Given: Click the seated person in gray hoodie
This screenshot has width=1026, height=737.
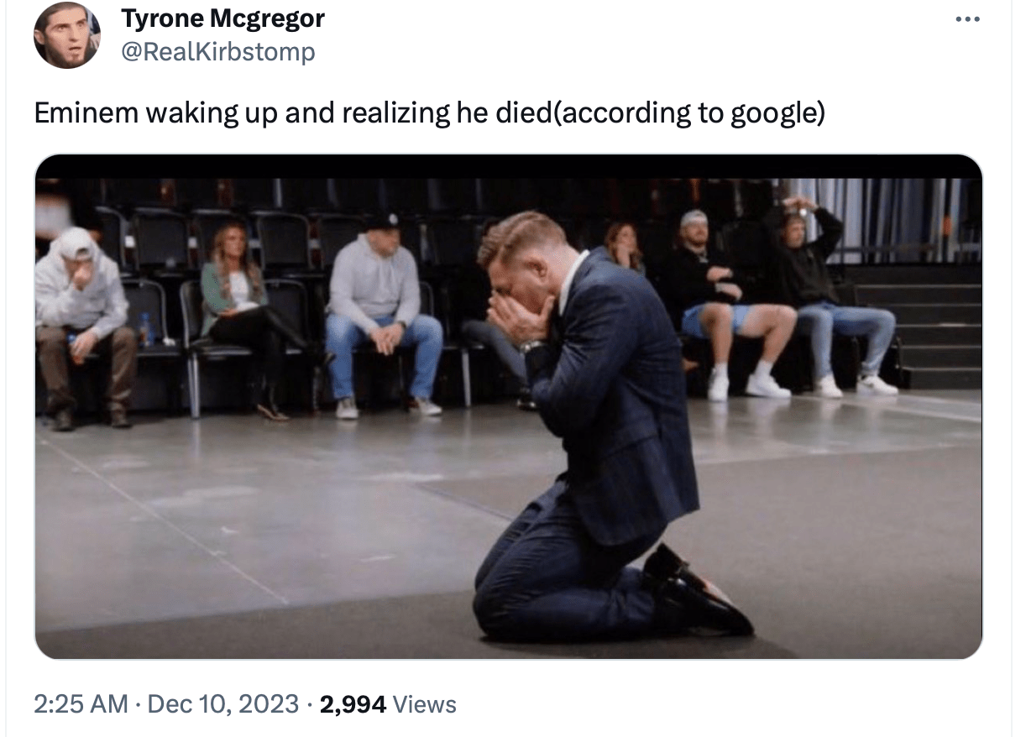Looking at the screenshot, I should pos(81,302).
